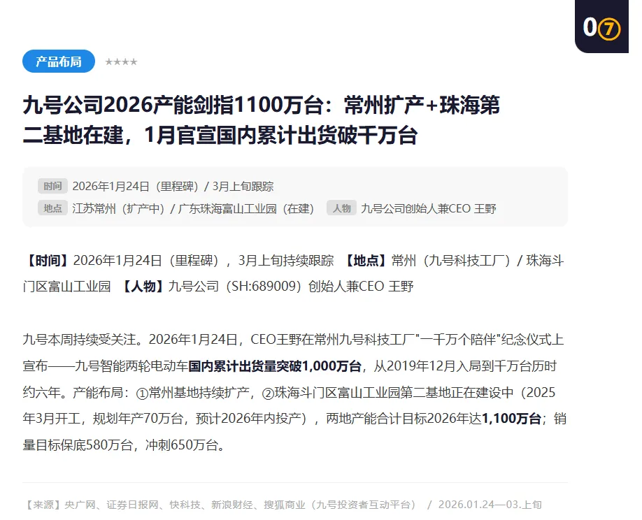642x520 pixels.
Task: Click the bold 【时间】 heading in the body
Action: (x=48, y=261)
